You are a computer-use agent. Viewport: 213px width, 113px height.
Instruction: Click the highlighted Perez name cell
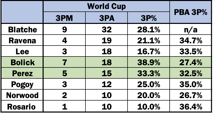pos(22,73)
